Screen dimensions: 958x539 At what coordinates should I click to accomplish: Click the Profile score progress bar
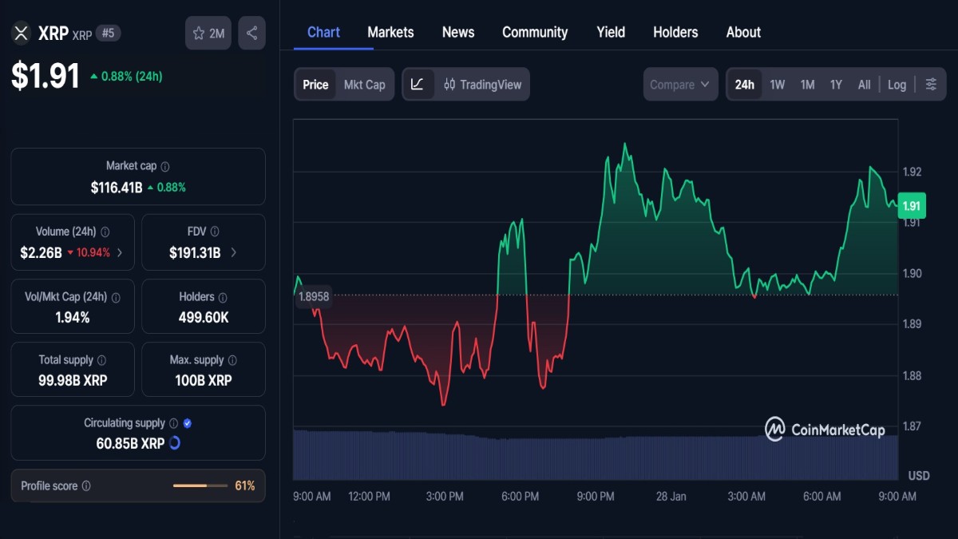tap(201, 485)
